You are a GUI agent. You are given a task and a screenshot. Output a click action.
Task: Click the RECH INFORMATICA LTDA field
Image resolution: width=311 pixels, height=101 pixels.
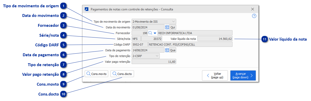(195, 33)
